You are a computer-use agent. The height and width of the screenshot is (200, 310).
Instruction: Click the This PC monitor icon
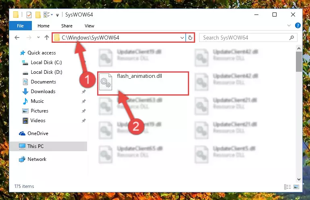tap(22, 146)
